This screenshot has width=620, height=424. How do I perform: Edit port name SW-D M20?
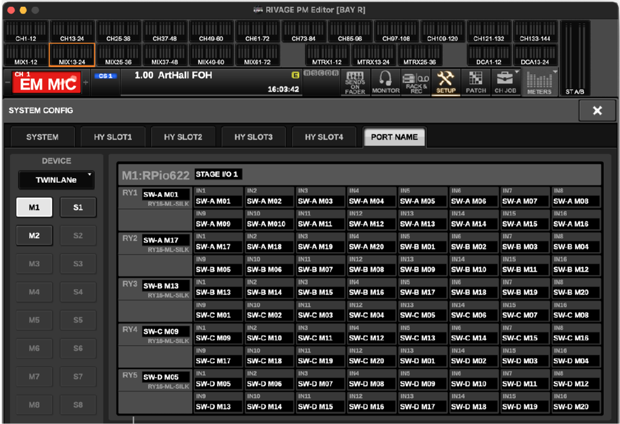pos(576,406)
